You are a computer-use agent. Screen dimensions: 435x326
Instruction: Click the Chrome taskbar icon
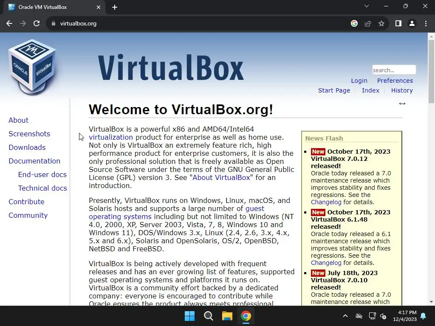click(x=246, y=316)
